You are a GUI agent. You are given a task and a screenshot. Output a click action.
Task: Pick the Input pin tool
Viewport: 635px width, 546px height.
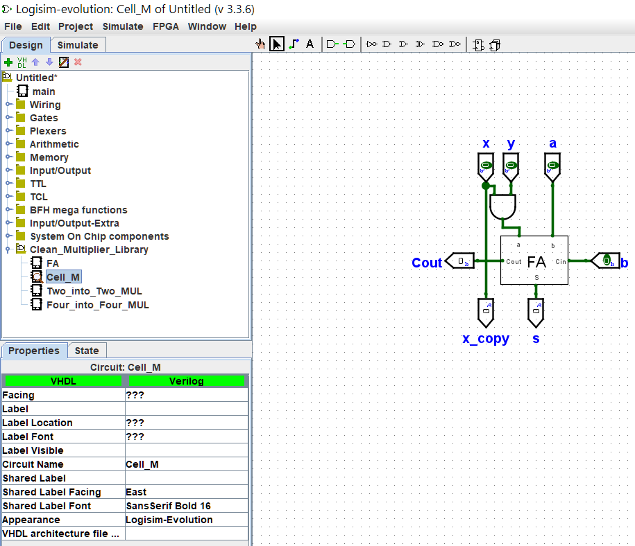(x=332, y=44)
